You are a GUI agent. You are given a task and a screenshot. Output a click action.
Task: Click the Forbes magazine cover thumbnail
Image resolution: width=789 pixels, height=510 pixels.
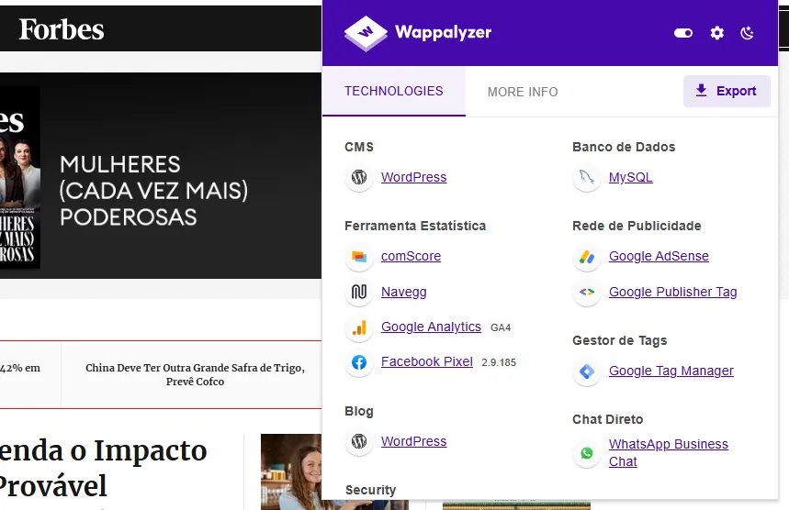click(x=19, y=177)
